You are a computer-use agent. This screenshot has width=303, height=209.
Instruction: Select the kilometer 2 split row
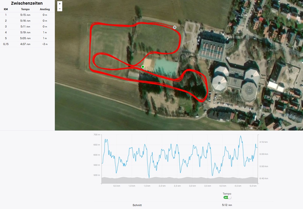click(27, 21)
